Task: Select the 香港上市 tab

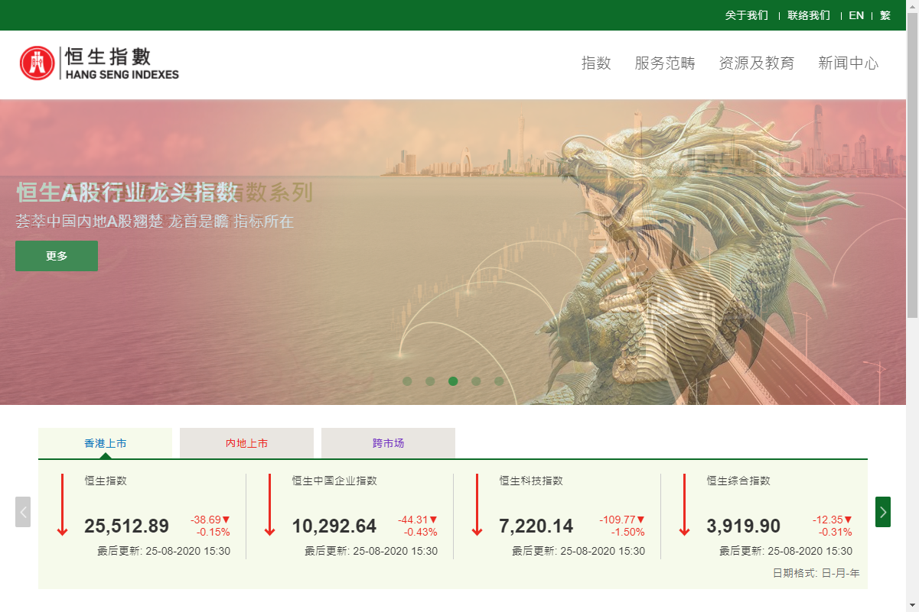Action: coord(106,443)
